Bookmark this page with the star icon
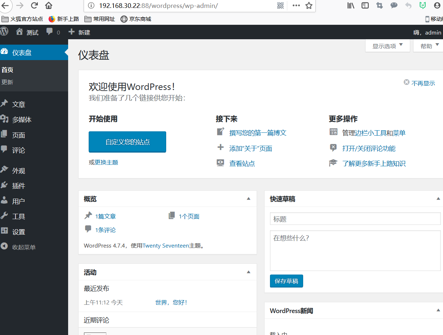443x335 pixels. click(x=309, y=5)
